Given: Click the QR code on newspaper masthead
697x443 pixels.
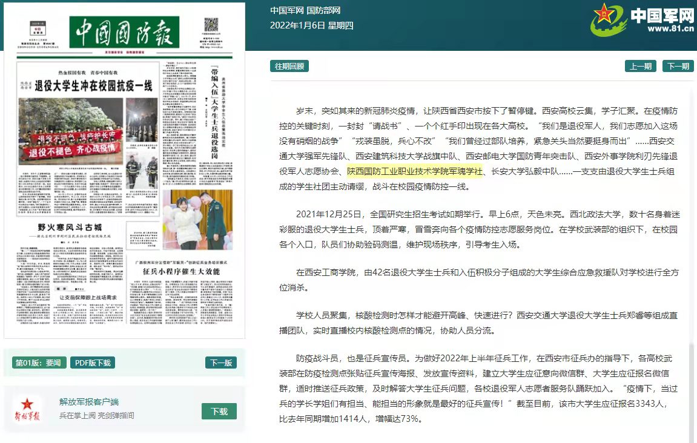Looking at the screenshot, I should coord(211,25).
